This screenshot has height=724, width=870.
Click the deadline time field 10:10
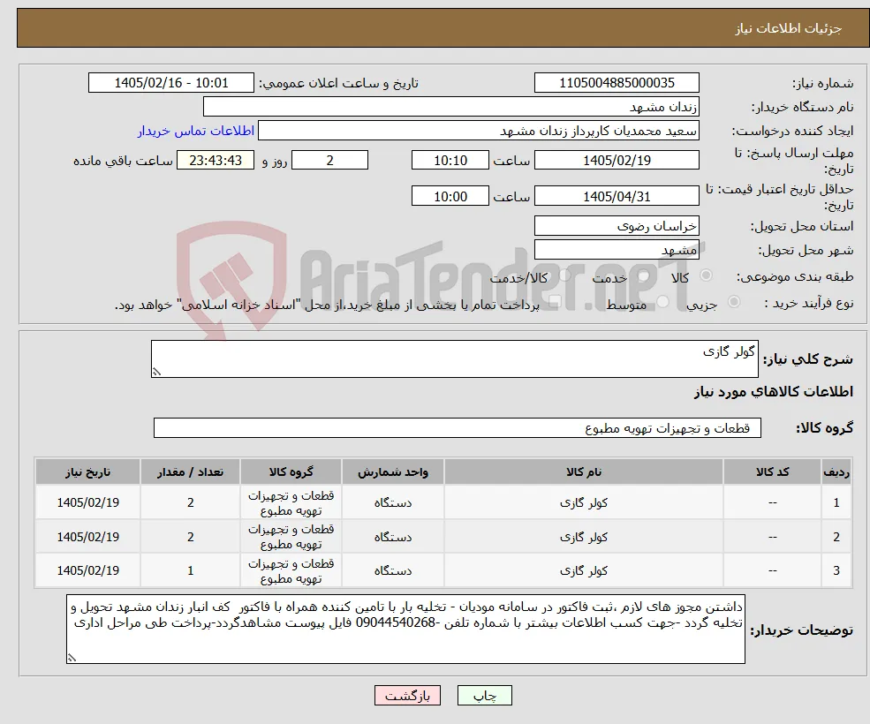(x=450, y=161)
